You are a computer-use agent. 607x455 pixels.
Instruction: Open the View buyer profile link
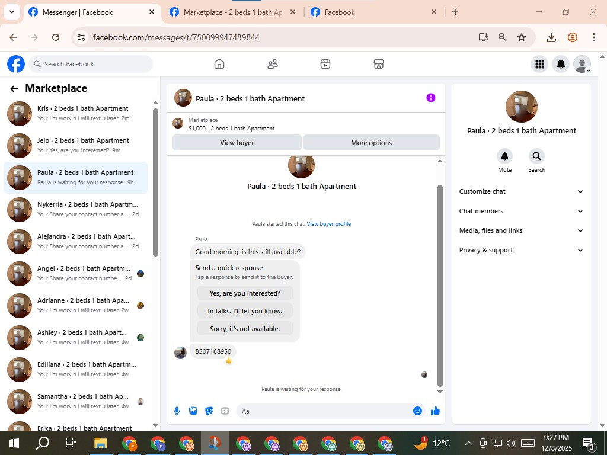point(328,223)
